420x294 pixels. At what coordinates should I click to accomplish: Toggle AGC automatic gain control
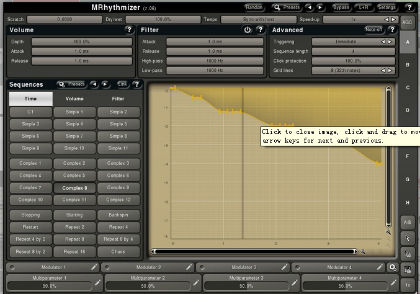[x=407, y=22]
